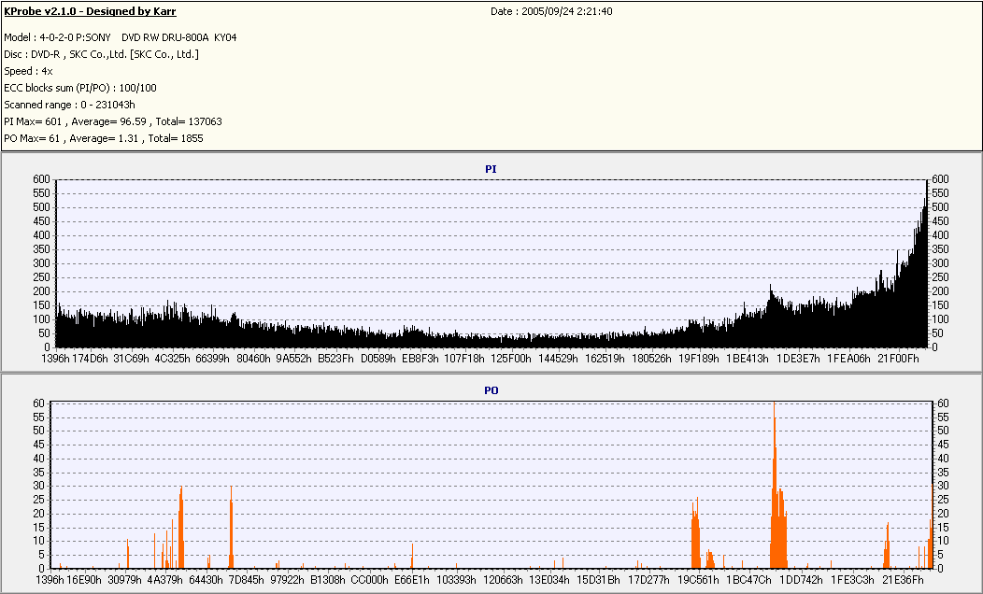
Task: Click the 15D31Bh PO axis label
Action: pyautogui.click(x=598, y=580)
